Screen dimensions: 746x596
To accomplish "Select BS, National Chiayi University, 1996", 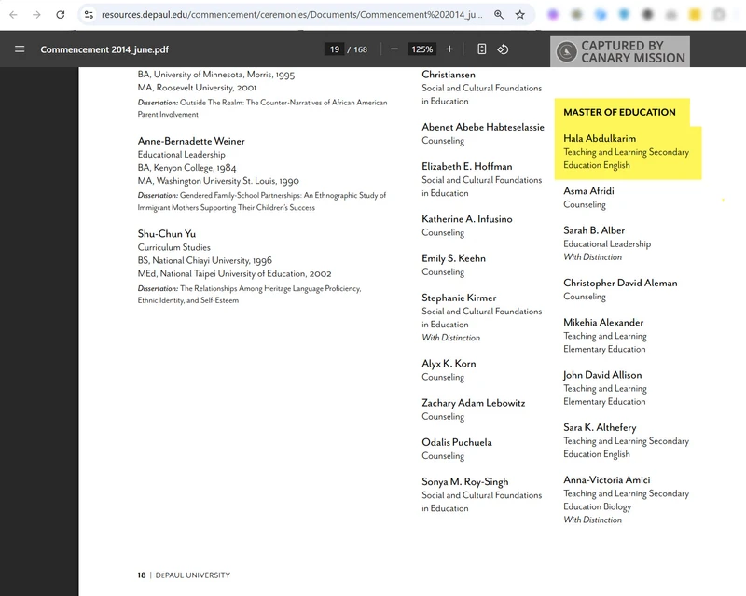I will point(204,261).
